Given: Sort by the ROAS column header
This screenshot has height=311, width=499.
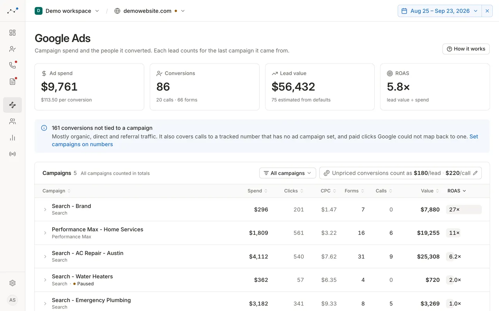Looking at the screenshot, I should tap(457, 191).
